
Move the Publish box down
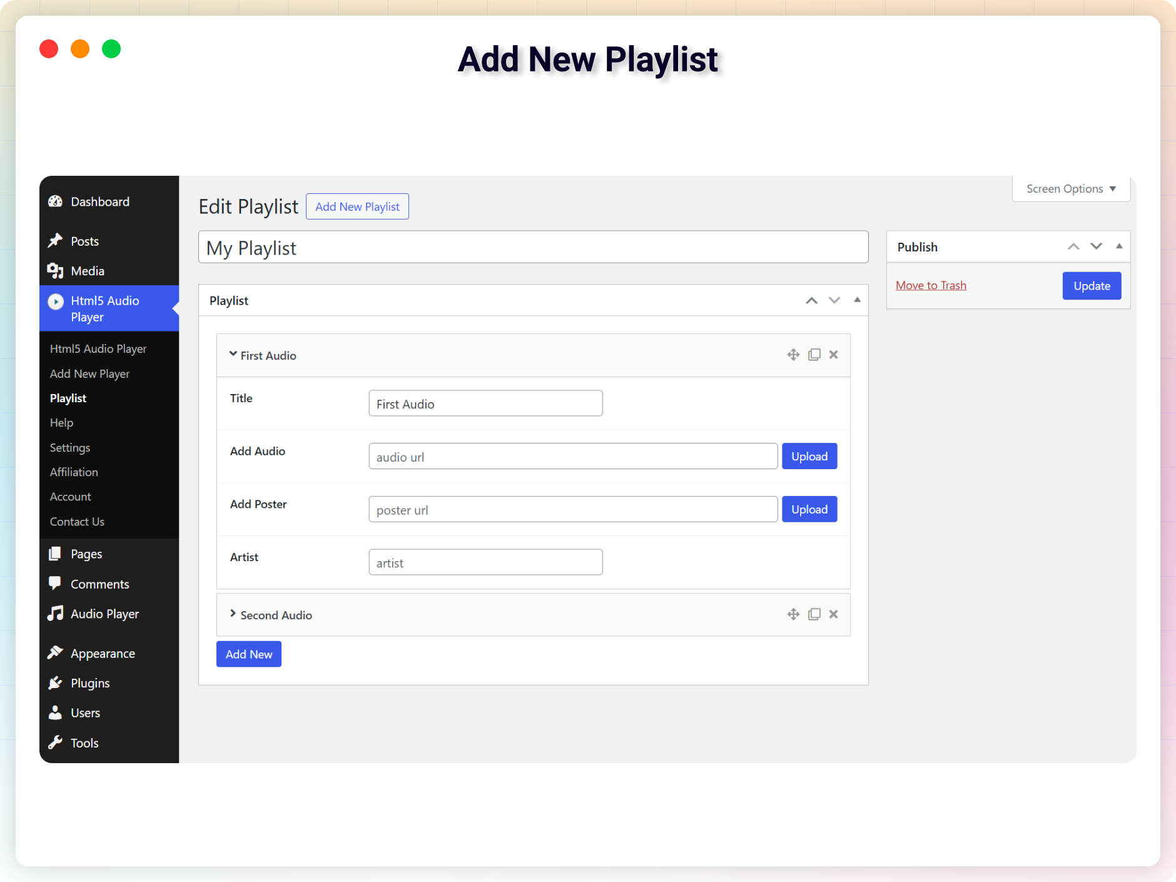click(1096, 246)
